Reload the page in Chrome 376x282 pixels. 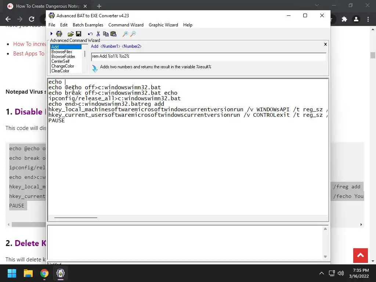click(32, 19)
